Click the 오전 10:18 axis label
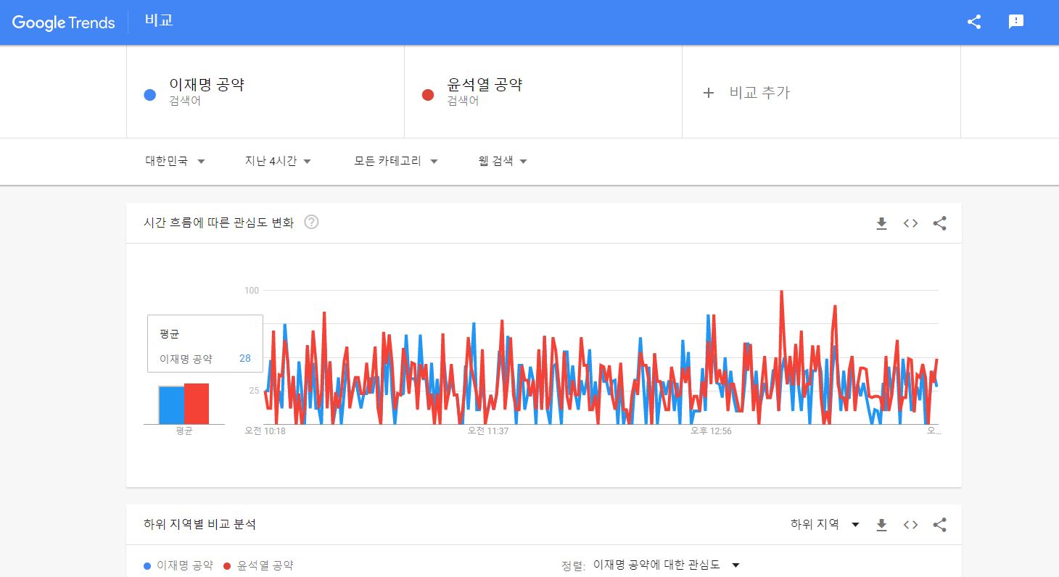The width and height of the screenshot is (1059, 577). click(x=265, y=431)
